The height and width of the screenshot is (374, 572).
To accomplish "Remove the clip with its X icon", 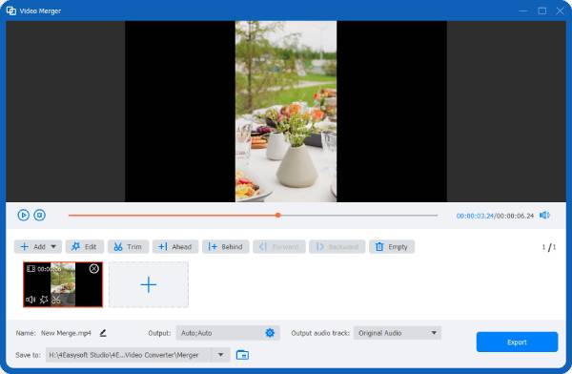I will pyautogui.click(x=93, y=269).
